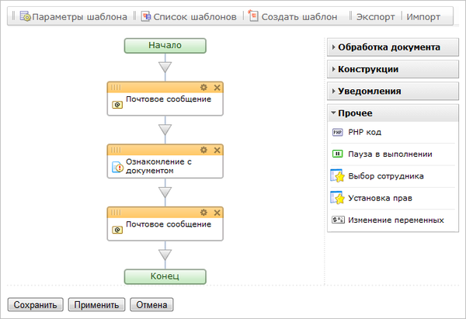Open settings of last Почтовое сообщение block
The height and width of the screenshot is (319, 466).
click(203, 212)
